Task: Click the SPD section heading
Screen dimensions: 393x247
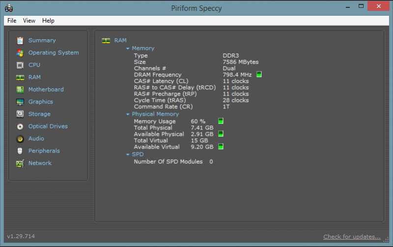Action: pyautogui.click(x=138, y=154)
